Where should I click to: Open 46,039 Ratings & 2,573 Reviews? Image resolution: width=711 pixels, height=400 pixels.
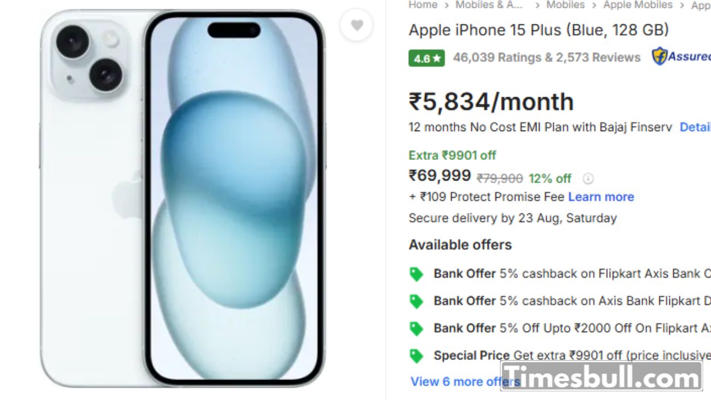[x=547, y=57]
